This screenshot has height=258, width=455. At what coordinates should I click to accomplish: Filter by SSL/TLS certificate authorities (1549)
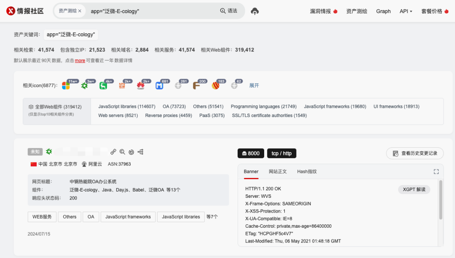(269, 115)
